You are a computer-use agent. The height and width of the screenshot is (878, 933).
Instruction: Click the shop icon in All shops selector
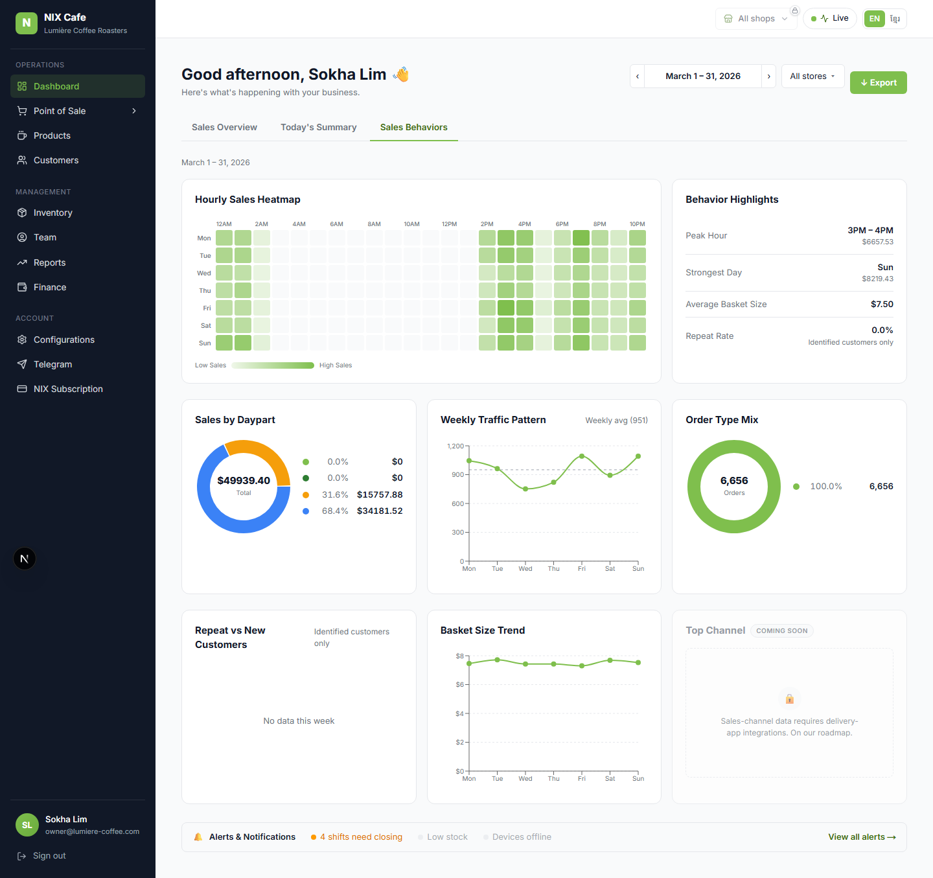coord(728,19)
